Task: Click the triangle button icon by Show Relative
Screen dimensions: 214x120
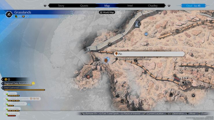Action: point(117,59)
